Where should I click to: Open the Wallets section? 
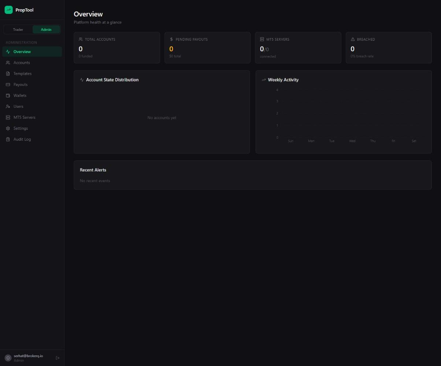point(32,96)
